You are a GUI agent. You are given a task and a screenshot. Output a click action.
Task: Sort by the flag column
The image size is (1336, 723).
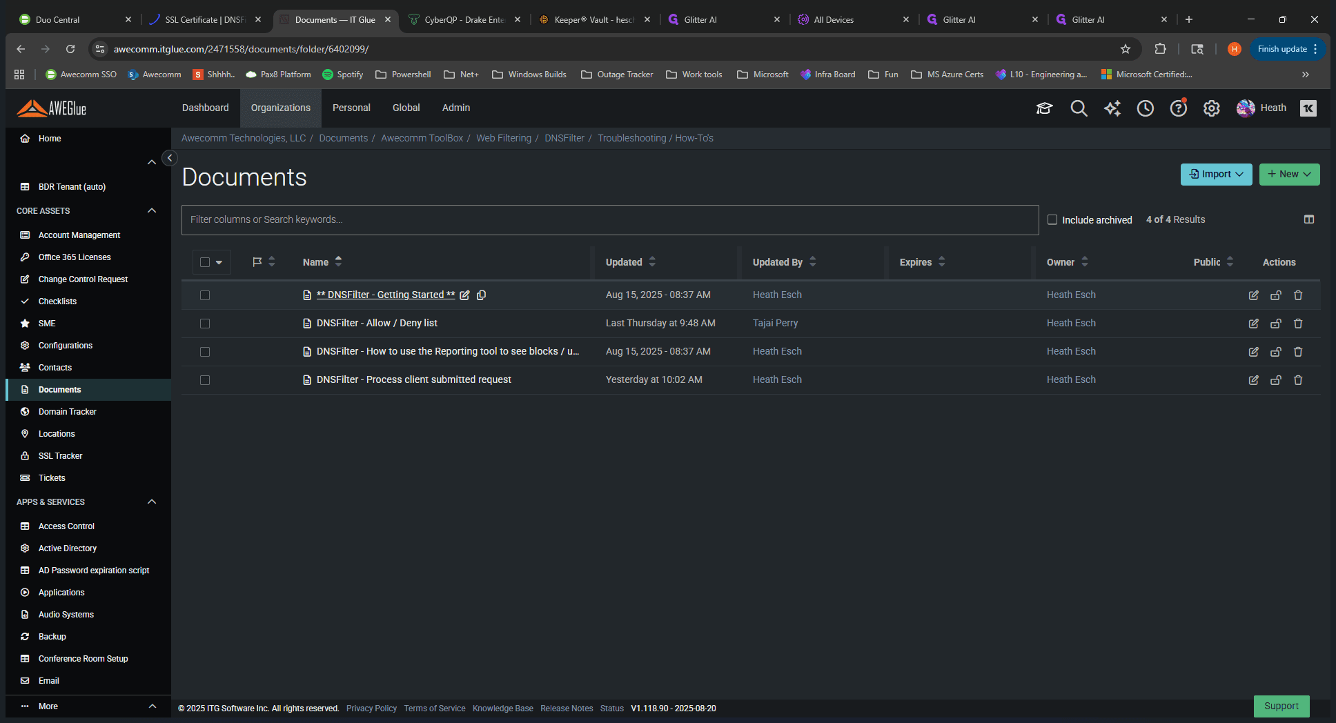click(x=264, y=262)
